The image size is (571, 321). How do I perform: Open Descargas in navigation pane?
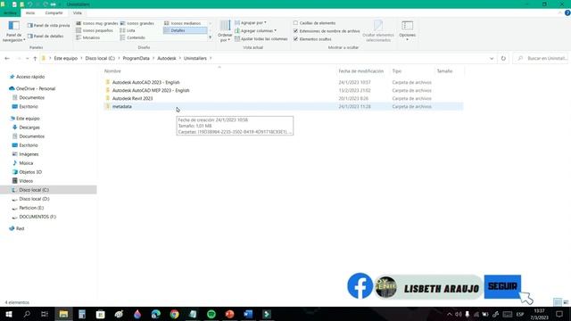click(x=29, y=128)
